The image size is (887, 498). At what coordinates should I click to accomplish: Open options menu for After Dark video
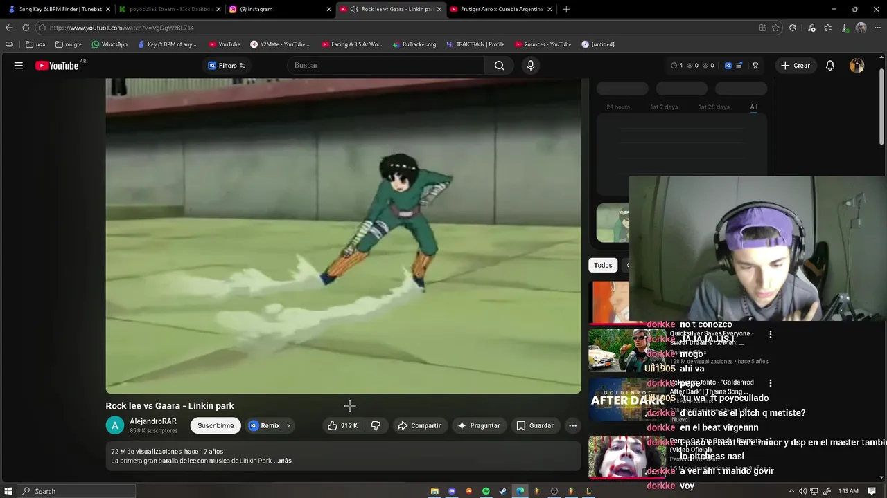coord(770,383)
